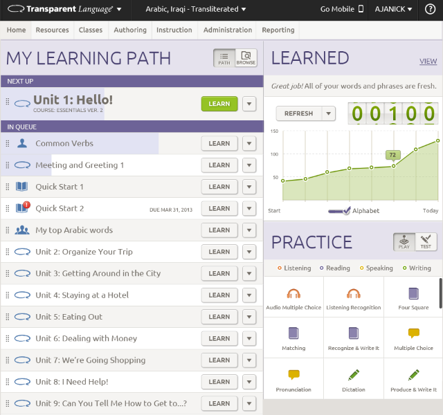Open the Arabic, Iraqi language selector
This screenshot has width=443, height=415.
196,9
